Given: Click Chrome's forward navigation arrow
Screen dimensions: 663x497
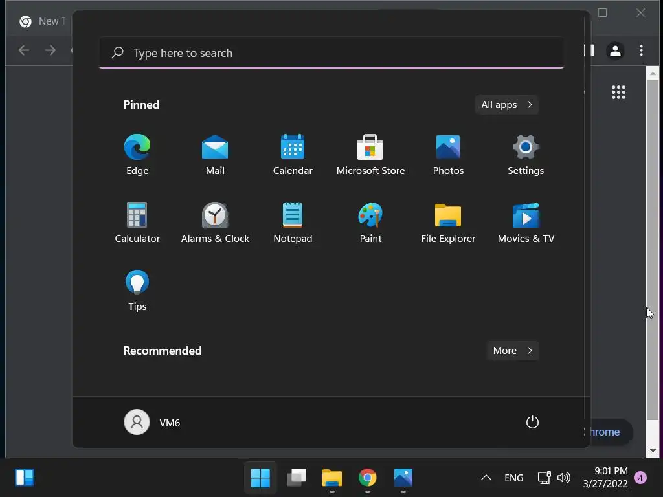Looking at the screenshot, I should point(51,50).
